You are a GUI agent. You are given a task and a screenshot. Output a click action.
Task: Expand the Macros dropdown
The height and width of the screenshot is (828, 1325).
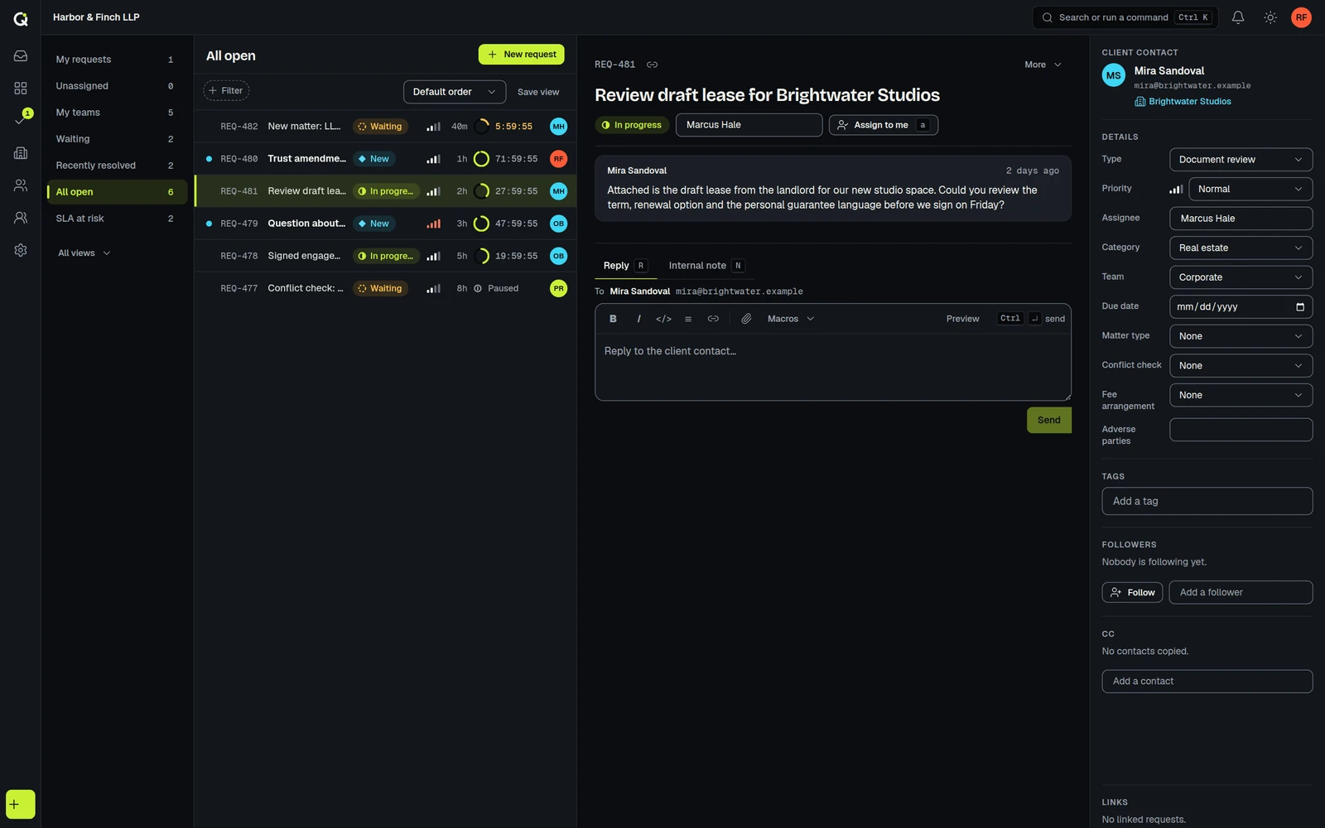(791, 319)
